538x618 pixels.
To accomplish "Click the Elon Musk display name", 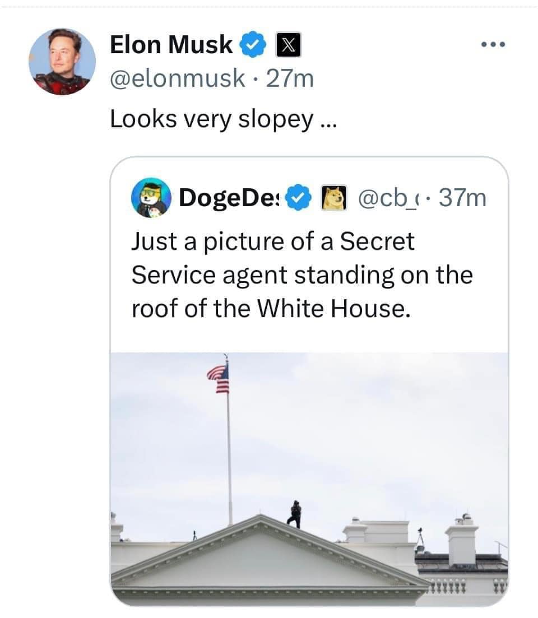I will [171, 45].
